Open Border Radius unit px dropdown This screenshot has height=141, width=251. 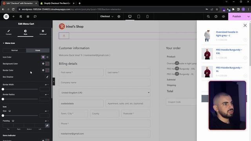[x=47, y=94]
